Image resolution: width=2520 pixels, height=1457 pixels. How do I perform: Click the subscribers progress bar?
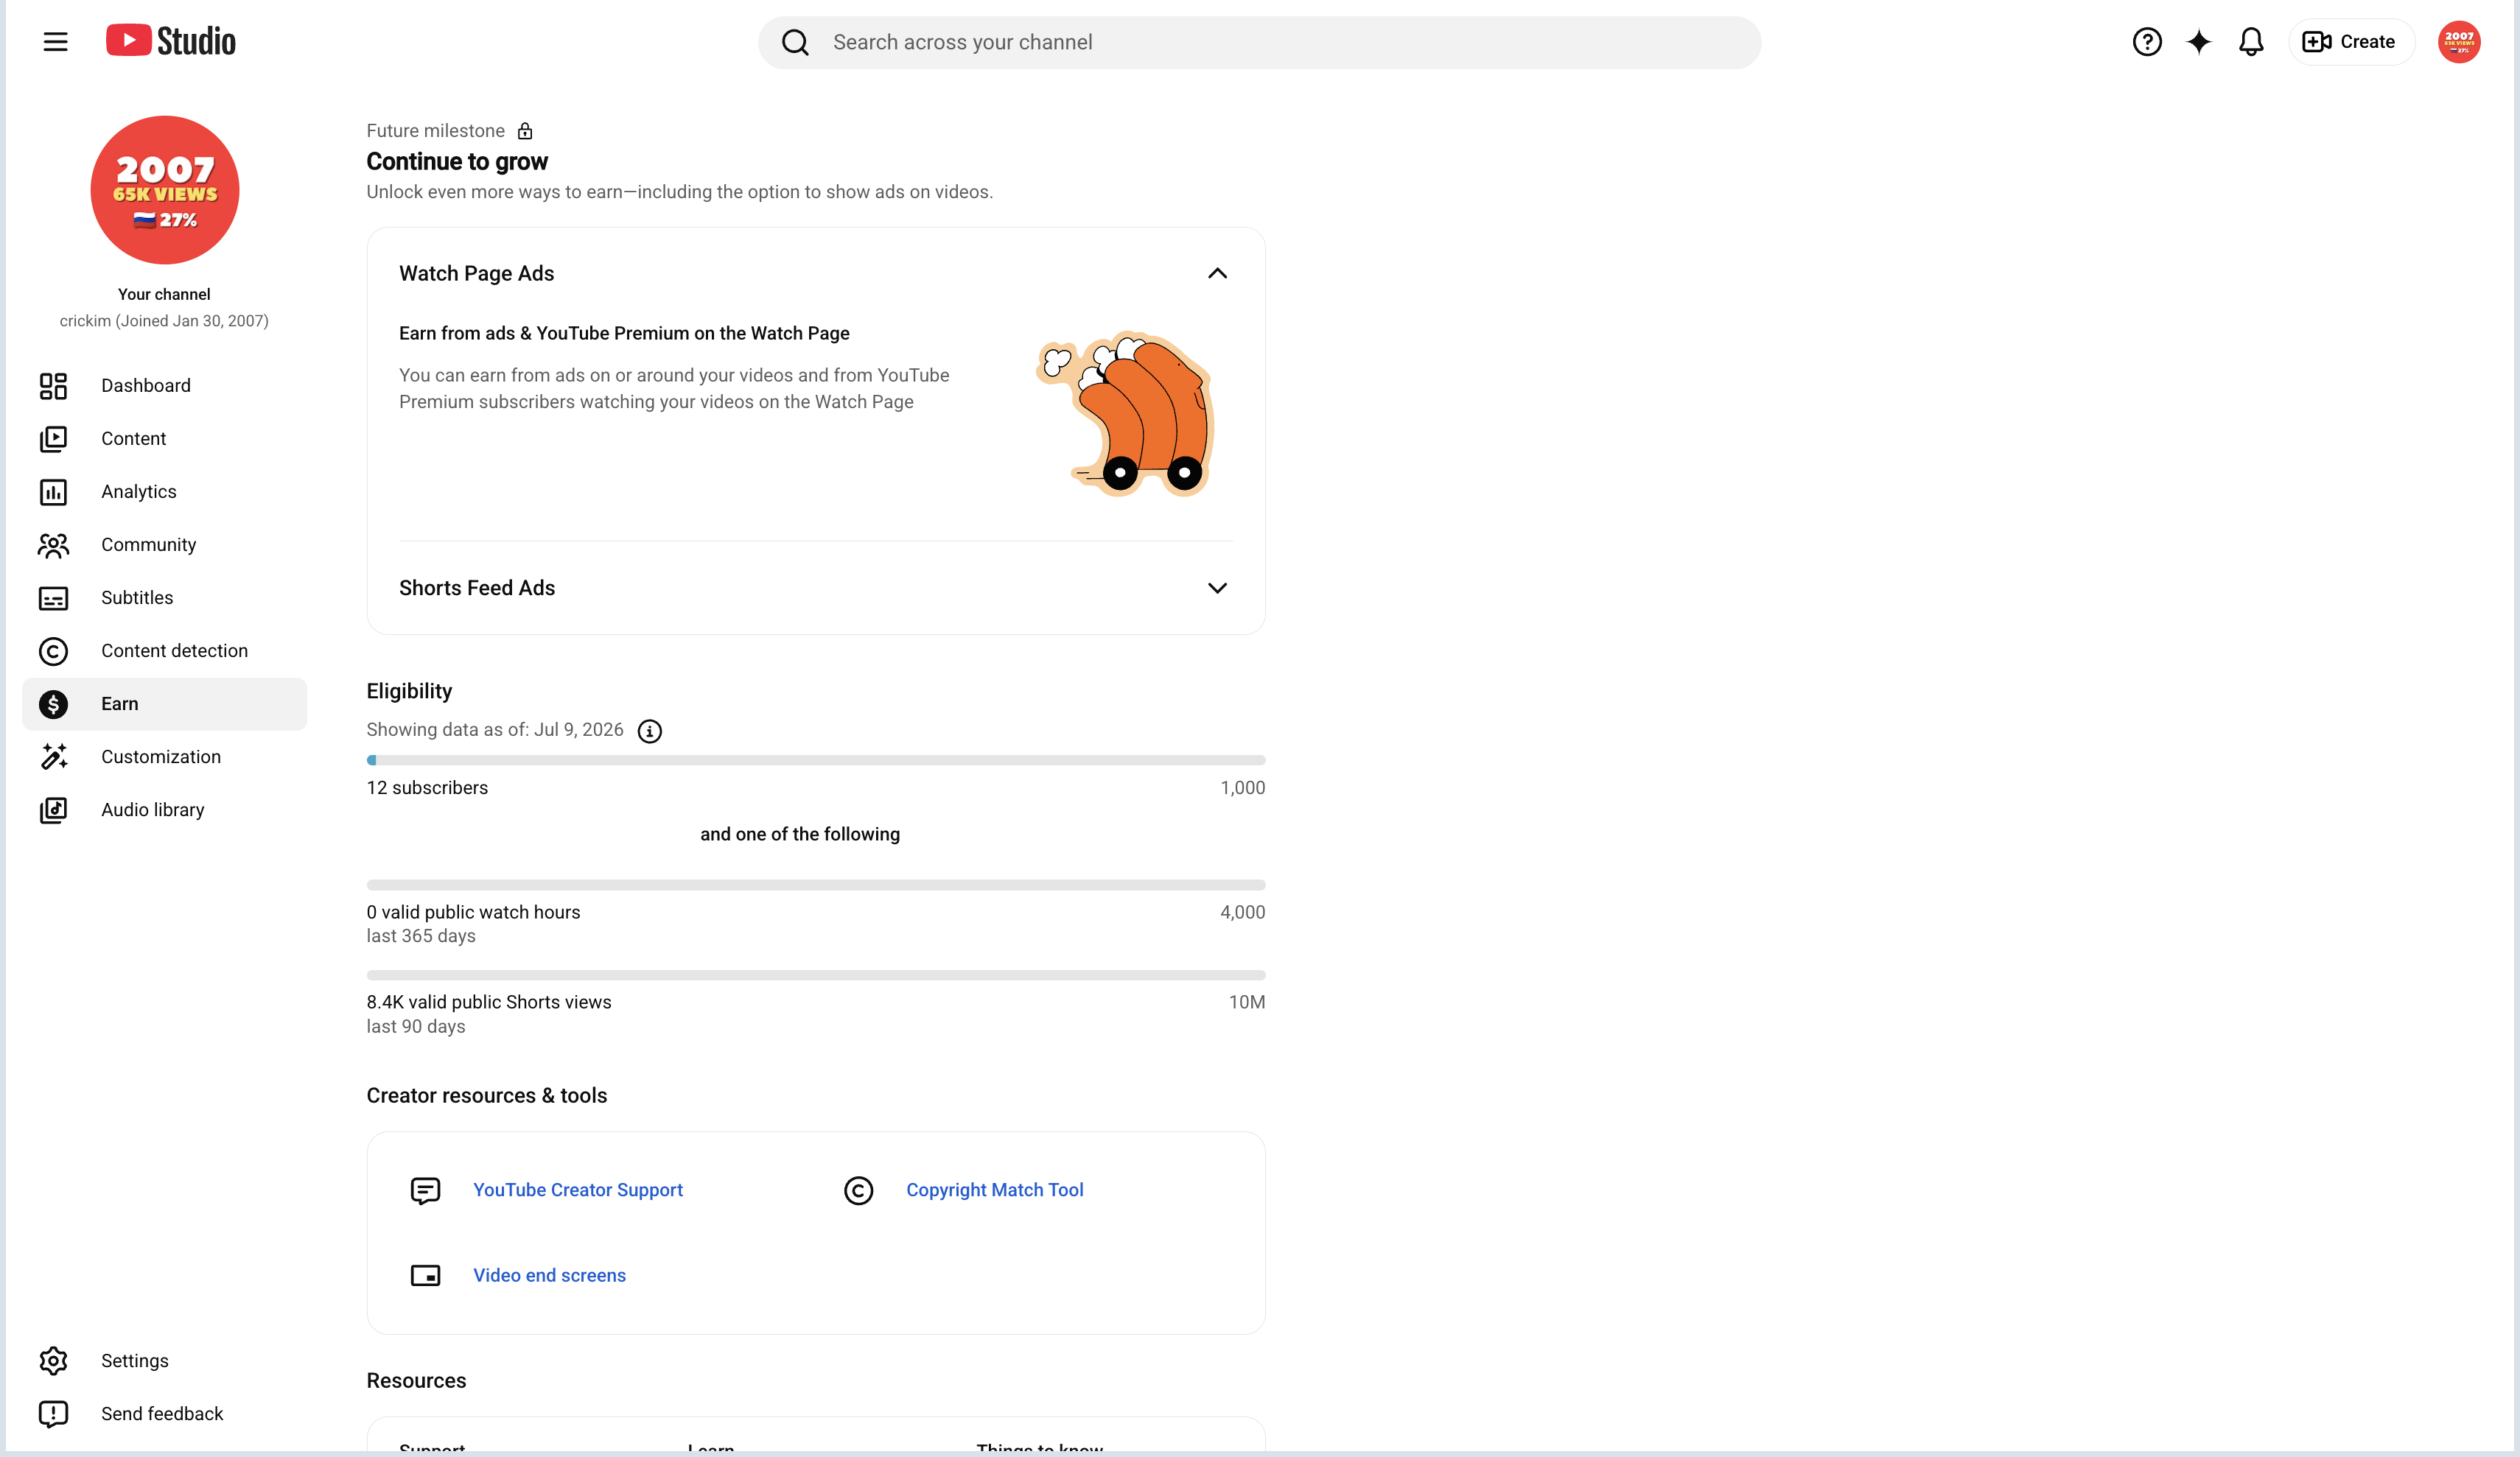coord(815,760)
